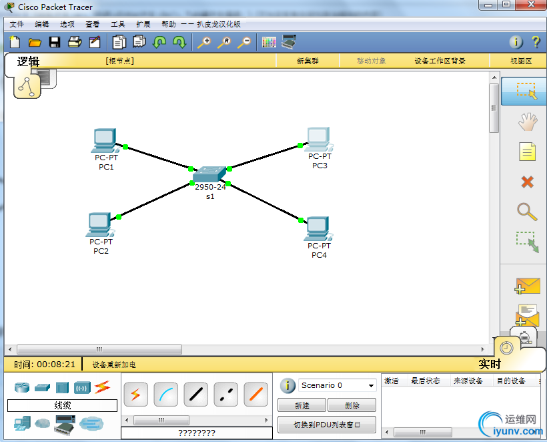This screenshot has width=547, height=442.
Task: Choose the hand Move Layout tool
Action: pyautogui.click(x=527, y=122)
